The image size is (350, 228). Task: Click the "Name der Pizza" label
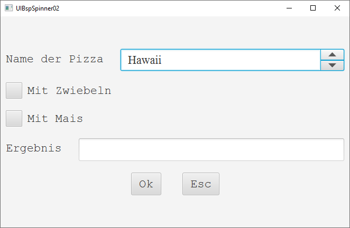54,59
